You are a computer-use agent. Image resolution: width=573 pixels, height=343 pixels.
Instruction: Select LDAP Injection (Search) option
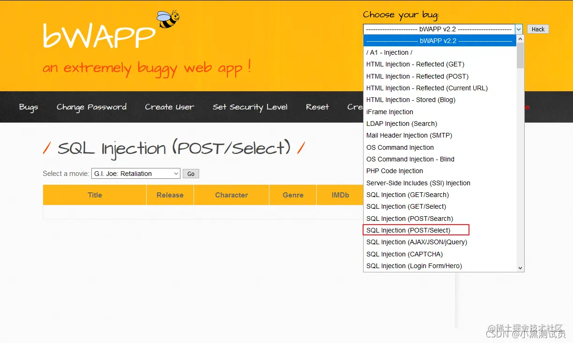click(x=440, y=124)
